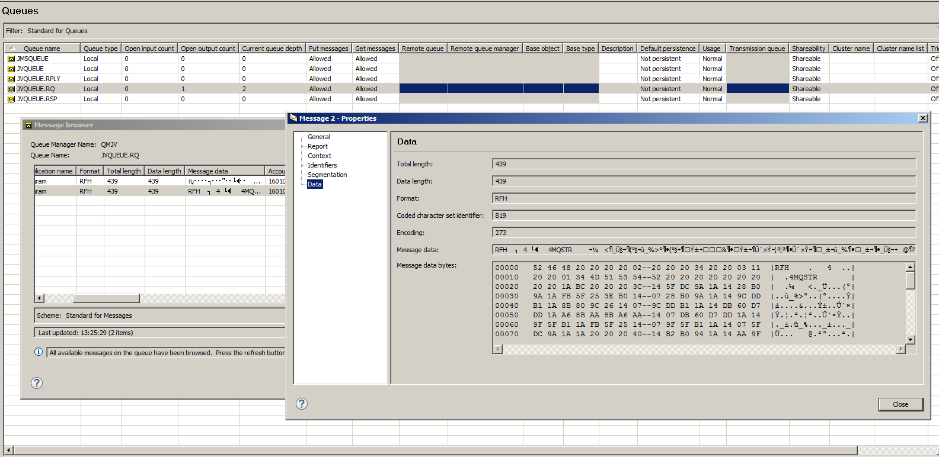Image resolution: width=939 pixels, height=457 pixels.
Task: Select Context in the properties tree
Action: point(319,156)
